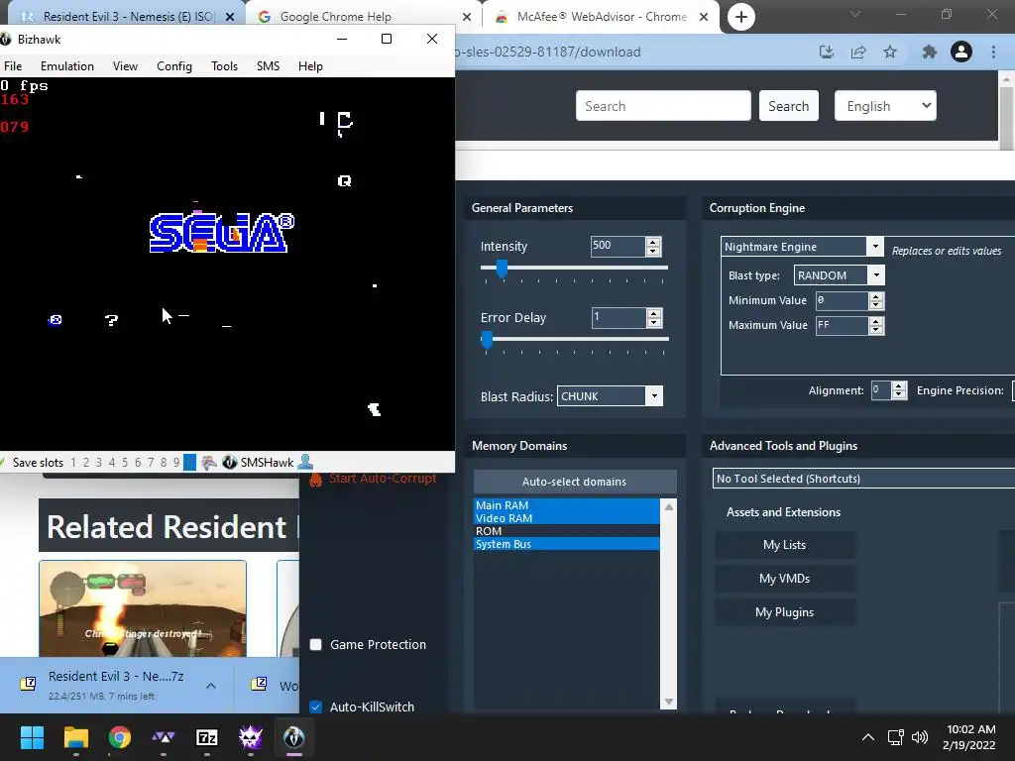Uncheck the Auto-KillSwitch checkbox
This screenshot has width=1015, height=761.
tap(316, 707)
